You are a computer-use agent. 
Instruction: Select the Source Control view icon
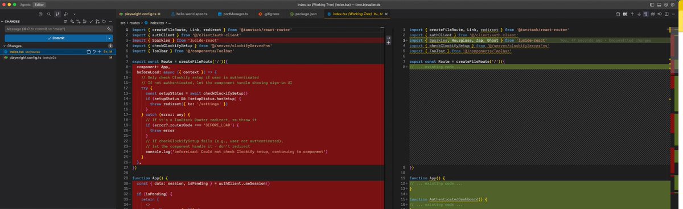coord(57,14)
